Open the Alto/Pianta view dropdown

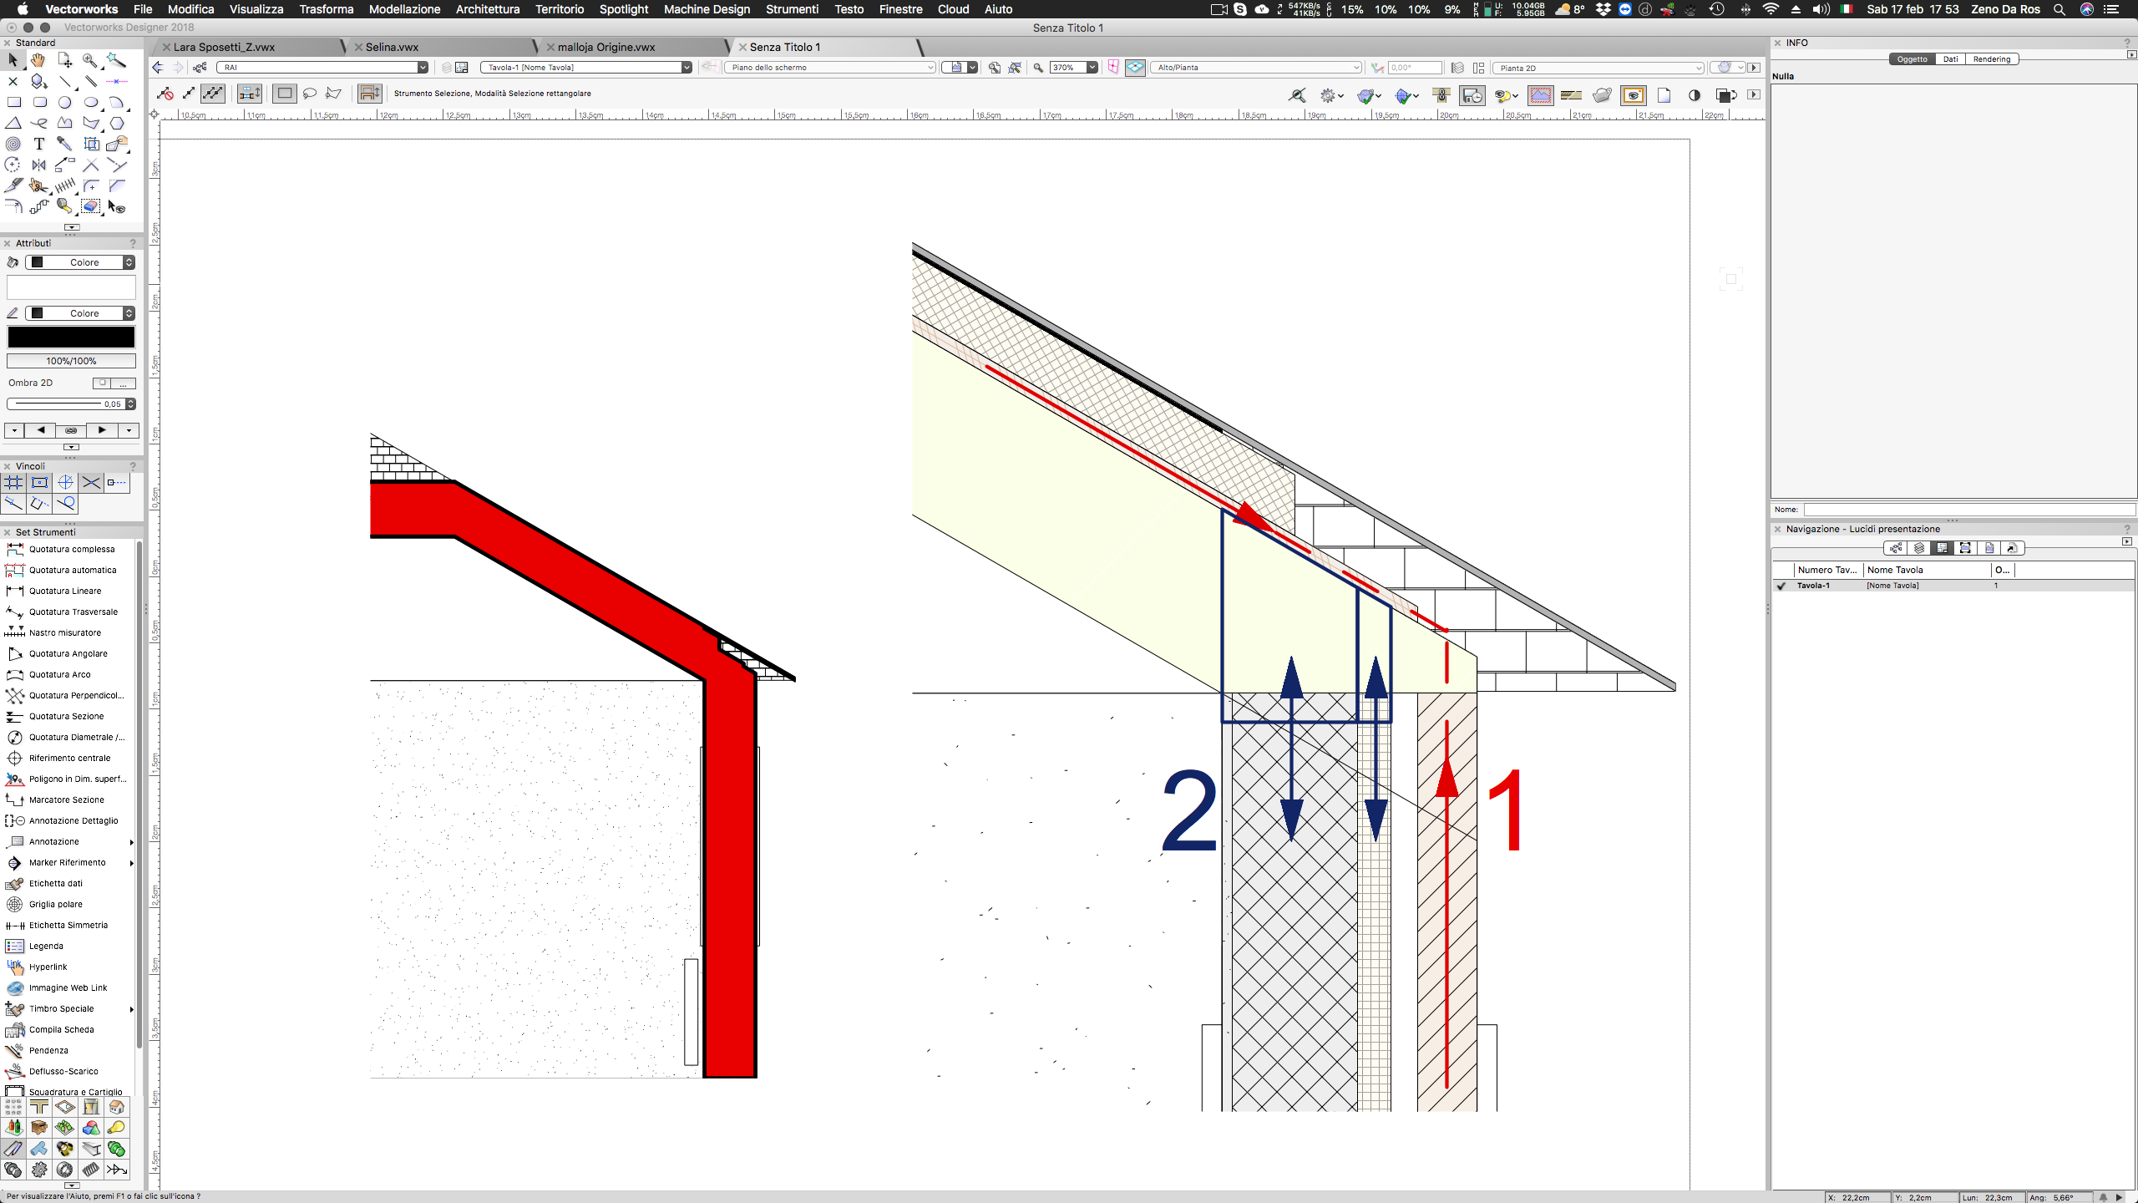1355,68
